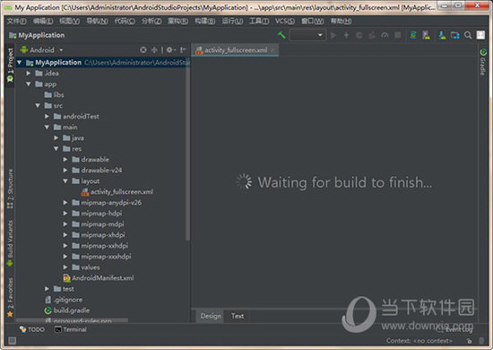Image resolution: width=493 pixels, height=350 pixels.
Task: Open the Gradle side panel
Action: point(483,62)
